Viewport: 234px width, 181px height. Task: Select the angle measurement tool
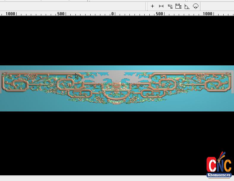point(187,6)
